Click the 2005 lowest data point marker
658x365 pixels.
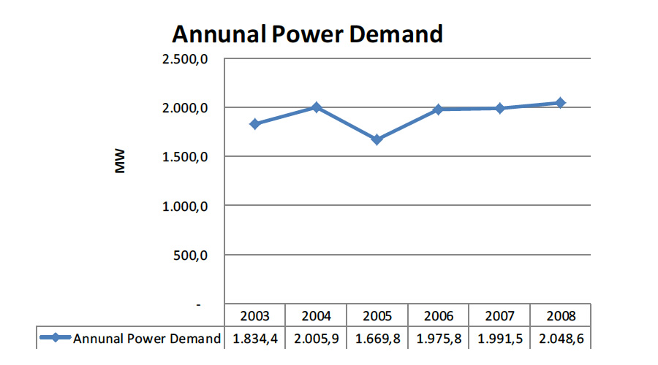point(377,139)
